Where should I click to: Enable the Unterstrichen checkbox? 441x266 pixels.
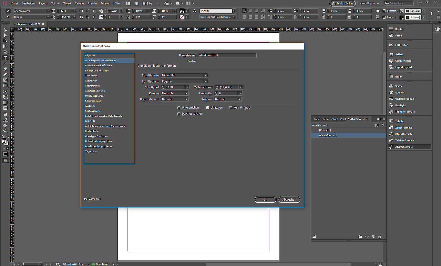179,108
